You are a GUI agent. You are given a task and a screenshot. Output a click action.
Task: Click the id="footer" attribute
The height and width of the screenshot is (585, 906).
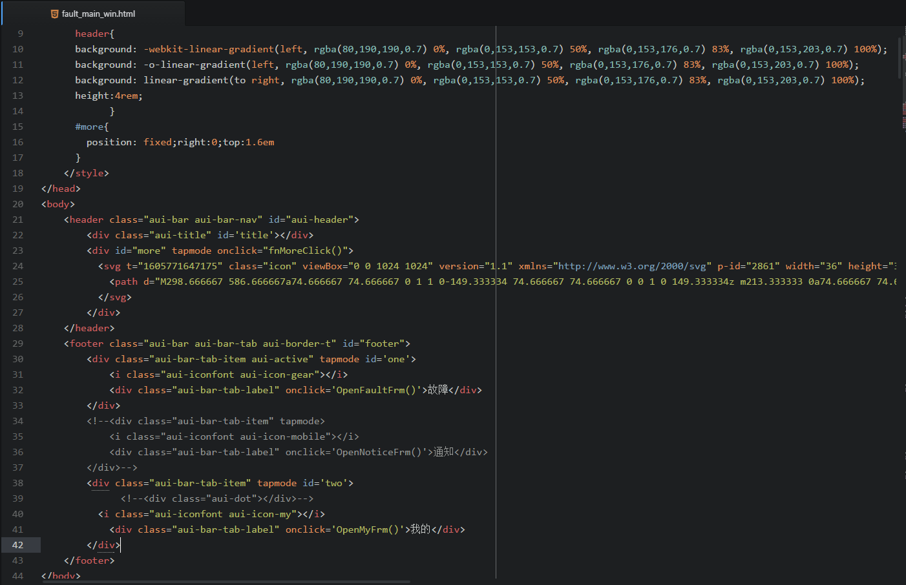374,344
